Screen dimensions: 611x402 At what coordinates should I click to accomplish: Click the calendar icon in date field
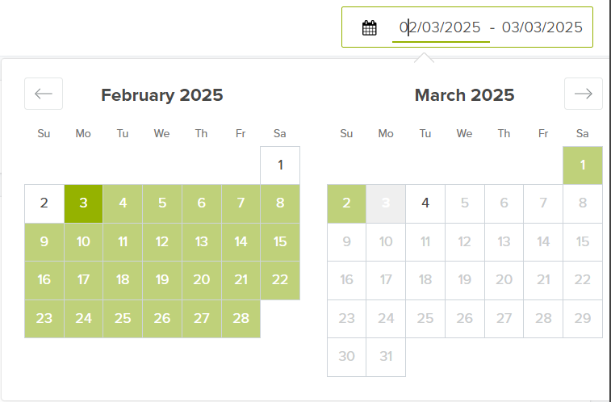[x=370, y=27]
